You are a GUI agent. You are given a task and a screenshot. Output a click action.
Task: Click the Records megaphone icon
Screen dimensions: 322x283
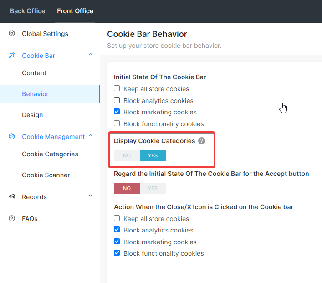12,196
